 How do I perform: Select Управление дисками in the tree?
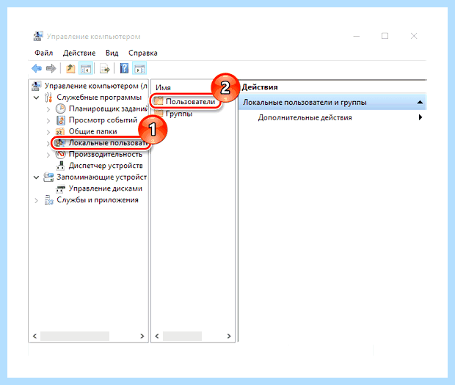106,188
